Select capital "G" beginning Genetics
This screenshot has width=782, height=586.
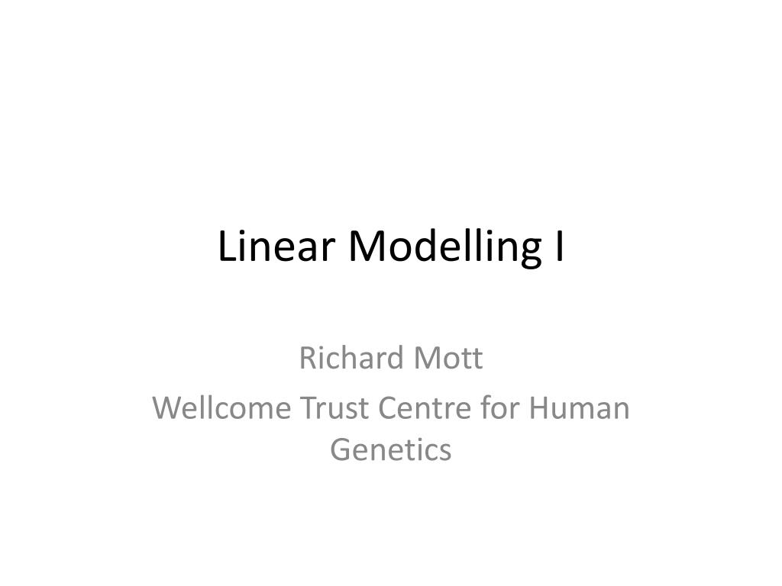[341, 450]
